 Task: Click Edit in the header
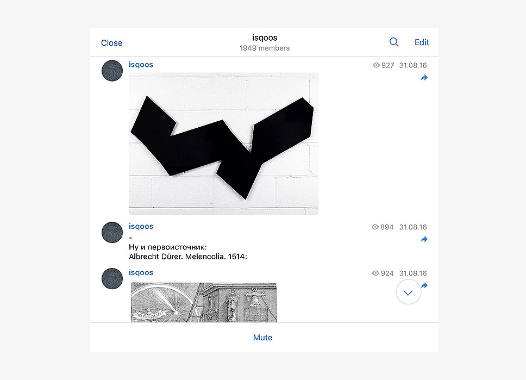(x=422, y=42)
